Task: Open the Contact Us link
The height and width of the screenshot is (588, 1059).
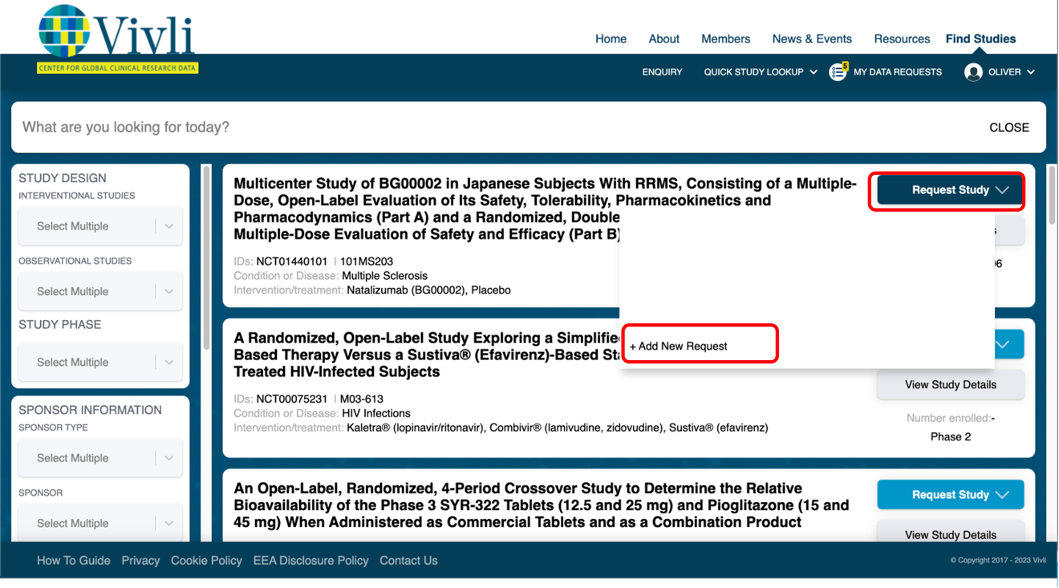Action: click(x=408, y=561)
